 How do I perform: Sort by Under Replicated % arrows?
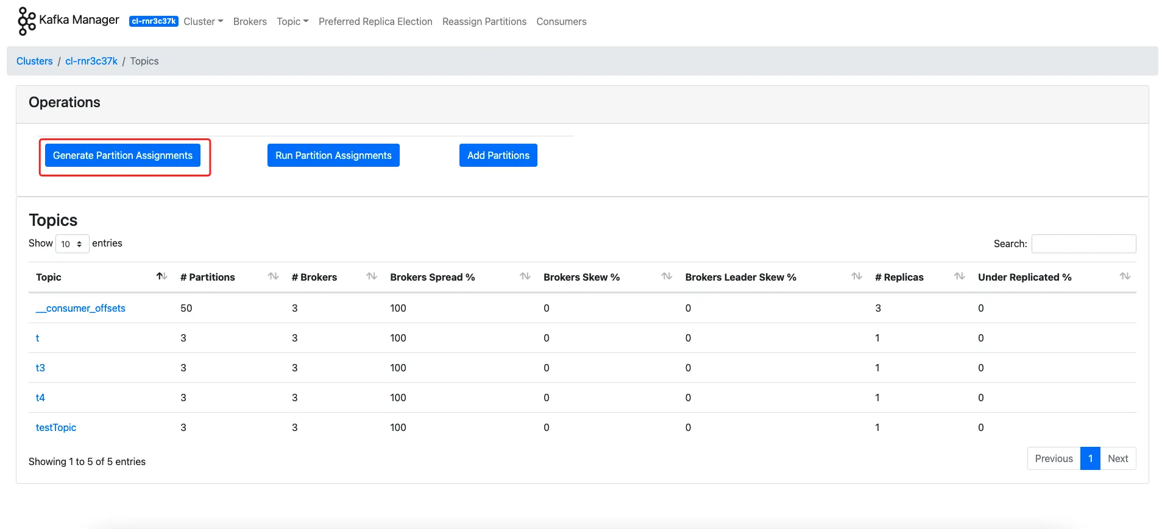pos(1125,276)
